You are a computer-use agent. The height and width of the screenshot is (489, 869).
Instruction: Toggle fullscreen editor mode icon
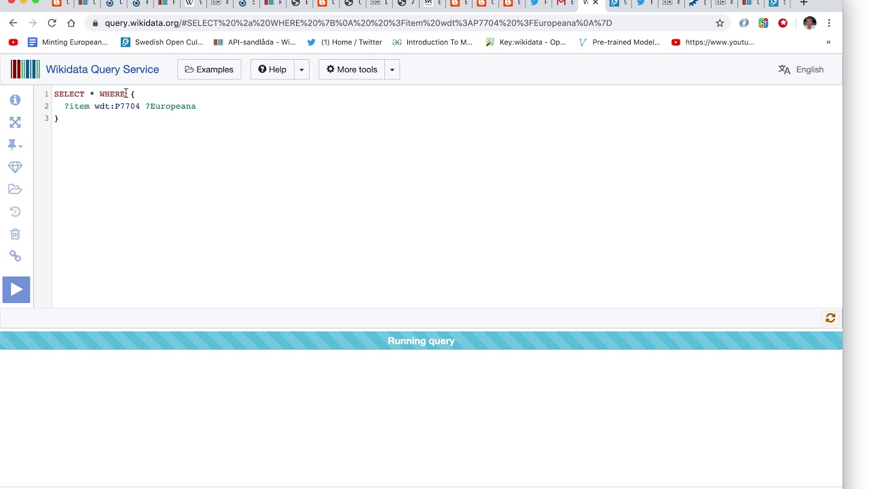pyautogui.click(x=15, y=122)
